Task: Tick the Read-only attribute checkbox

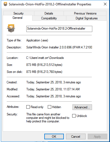Action: pyautogui.click(x=28, y=107)
